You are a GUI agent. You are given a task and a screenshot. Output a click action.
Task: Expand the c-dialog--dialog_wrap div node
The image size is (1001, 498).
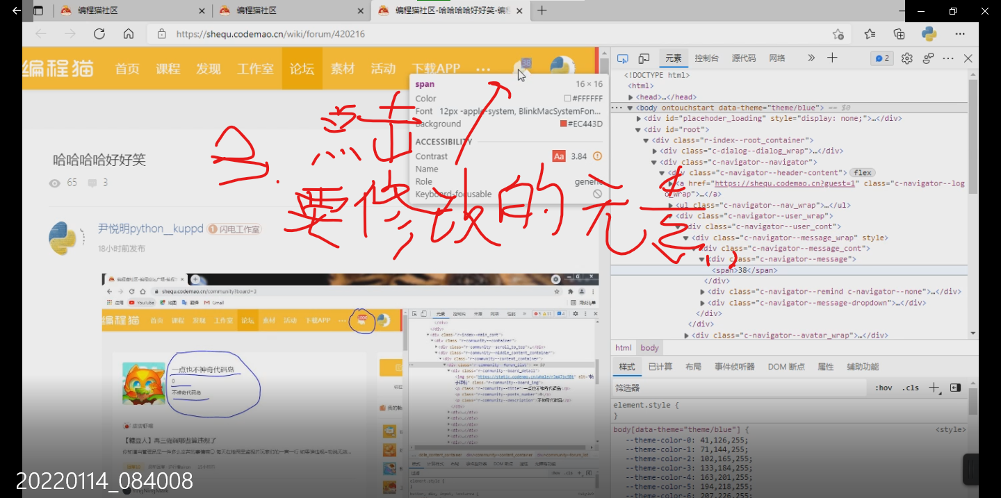655,151
